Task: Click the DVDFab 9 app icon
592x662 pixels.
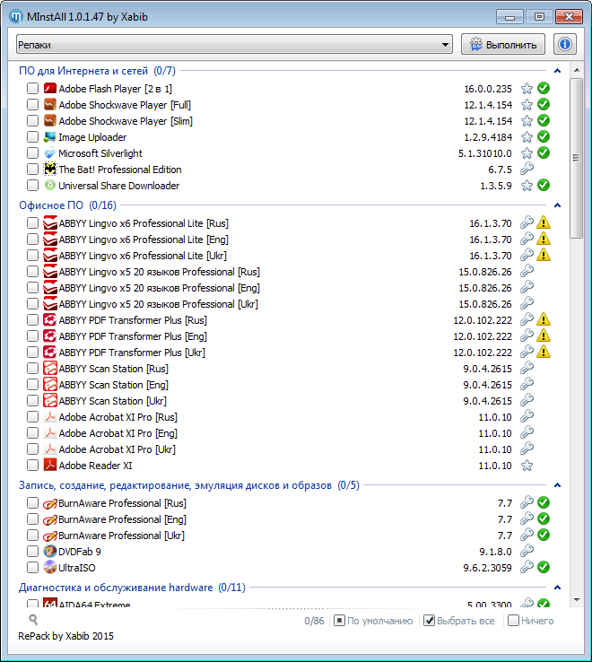Action: coord(50,552)
